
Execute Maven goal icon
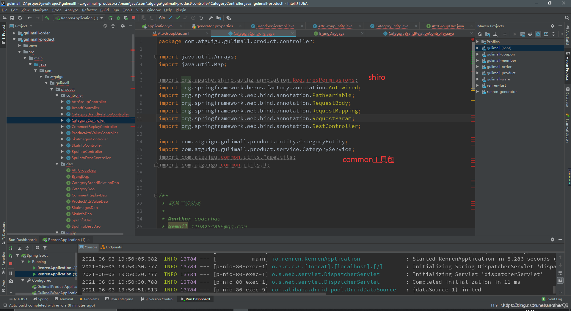(x=523, y=34)
